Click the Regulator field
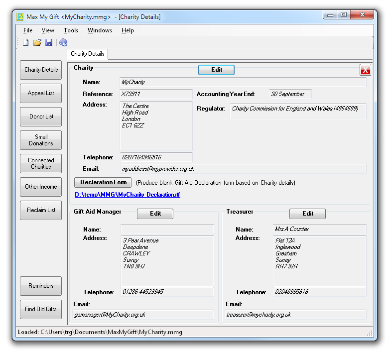 pyautogui.click(x=298, y=112)
